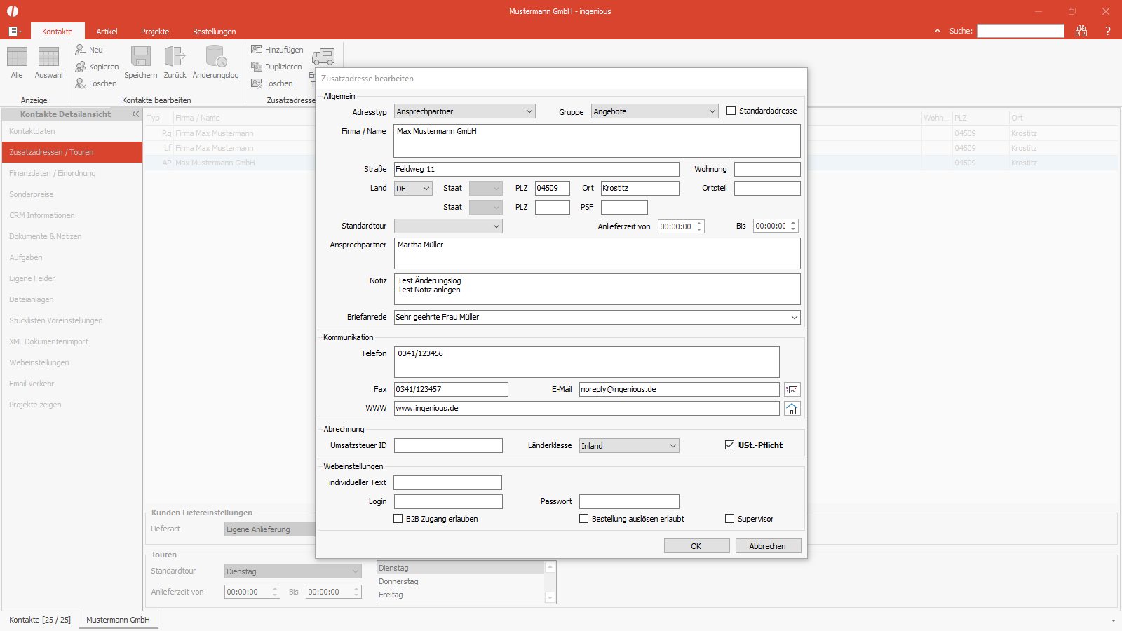Open the Länderklasse Inland dropdown
Viewport: 1122px width, 631px height.
point(629,446)
